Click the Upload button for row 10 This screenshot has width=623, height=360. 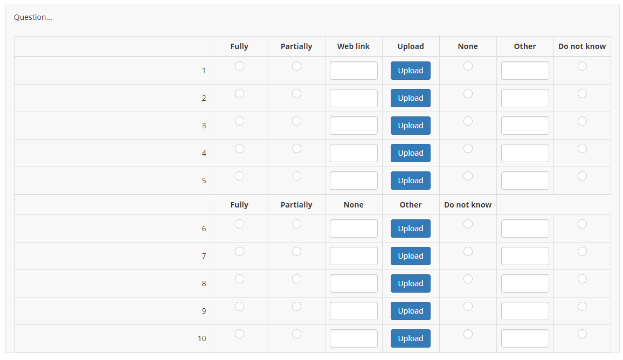[x=411, y=338]
